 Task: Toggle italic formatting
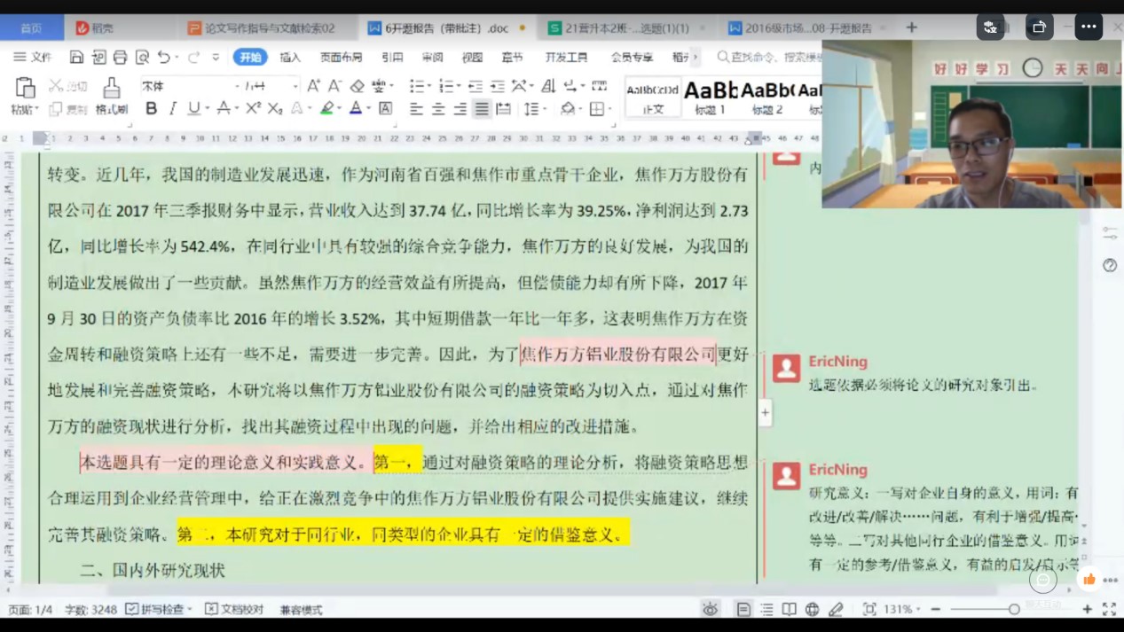click(x=172, y=109)
